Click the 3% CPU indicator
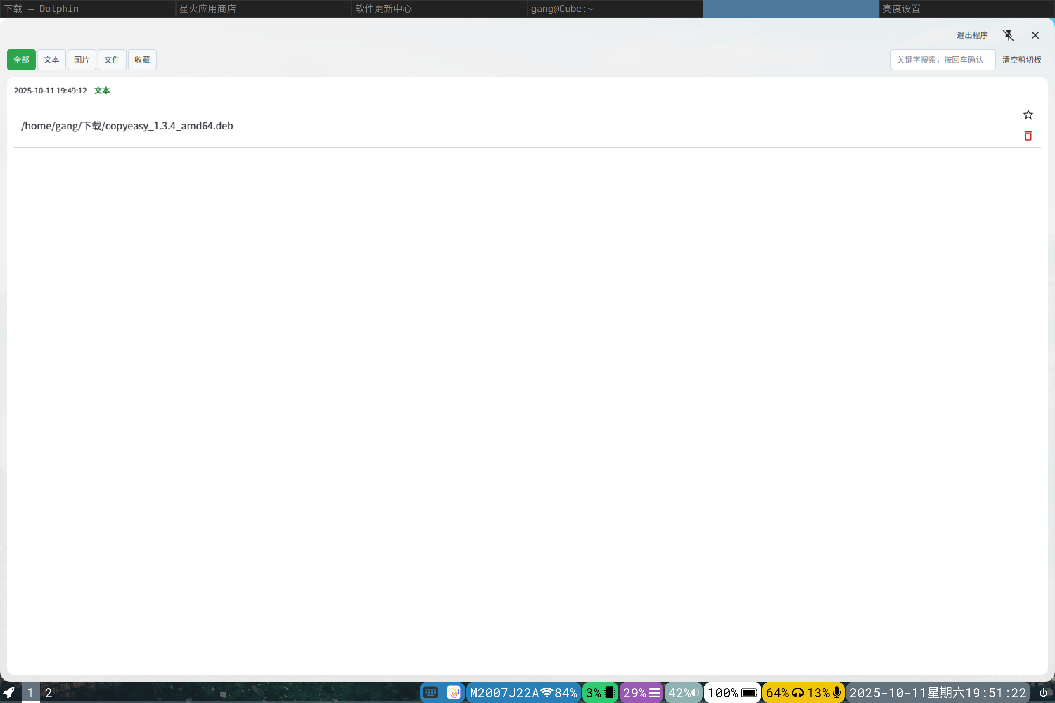The height and width of the screenshot is (703, 1055). tap(600, 693)
